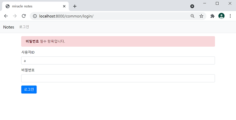Viewport: 236px width, 120px height.
Task: Select the miracle notes tab
Action: point(35,6)
